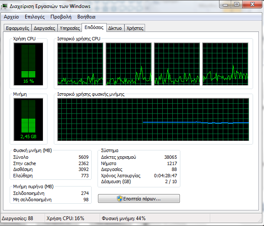Click the second CPU history graph
Viewport: 264px width, 226px height.
click(129, 64)
